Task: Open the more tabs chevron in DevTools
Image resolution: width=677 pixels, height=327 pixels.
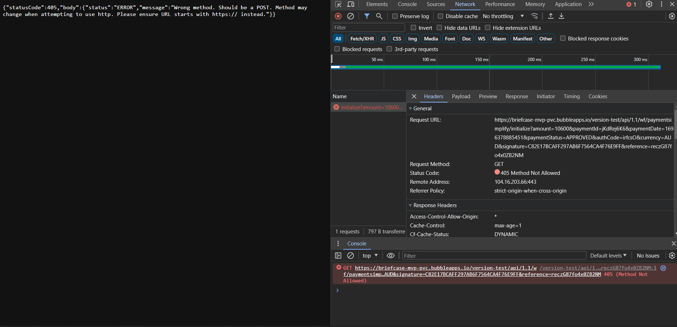Action: coord(591,4)
